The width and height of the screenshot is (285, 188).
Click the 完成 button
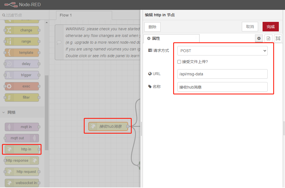[270, 27]
